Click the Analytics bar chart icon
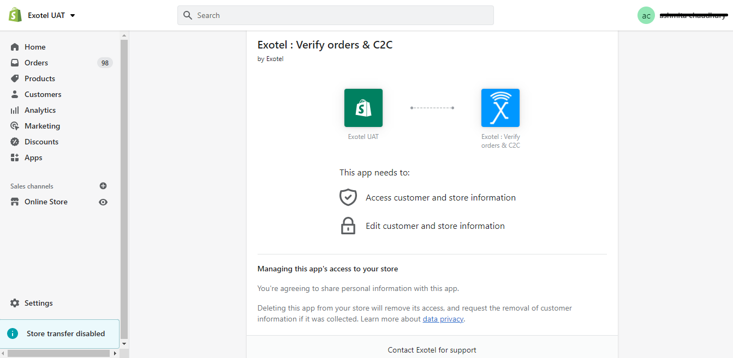 [15, 110]
